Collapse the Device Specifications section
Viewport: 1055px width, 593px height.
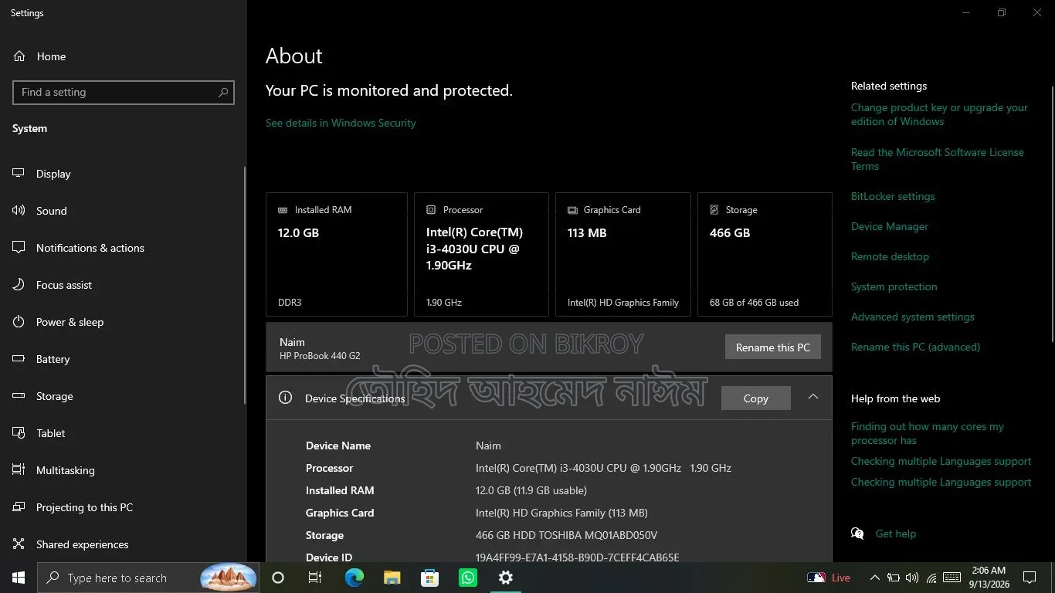tap(812, 396)
